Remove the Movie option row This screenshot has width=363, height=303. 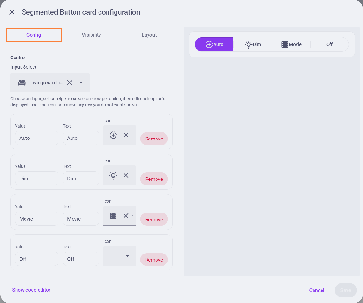[154, 220]
